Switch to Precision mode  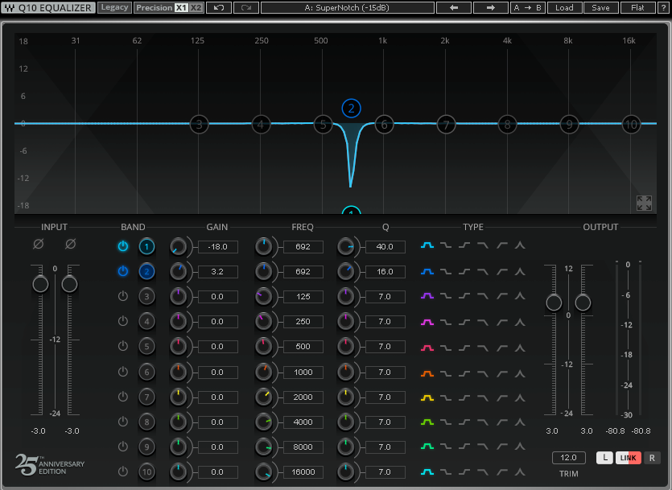click(x=155, y=8)
